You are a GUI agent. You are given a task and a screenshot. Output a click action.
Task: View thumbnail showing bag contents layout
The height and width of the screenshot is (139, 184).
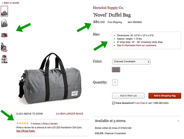4,59
